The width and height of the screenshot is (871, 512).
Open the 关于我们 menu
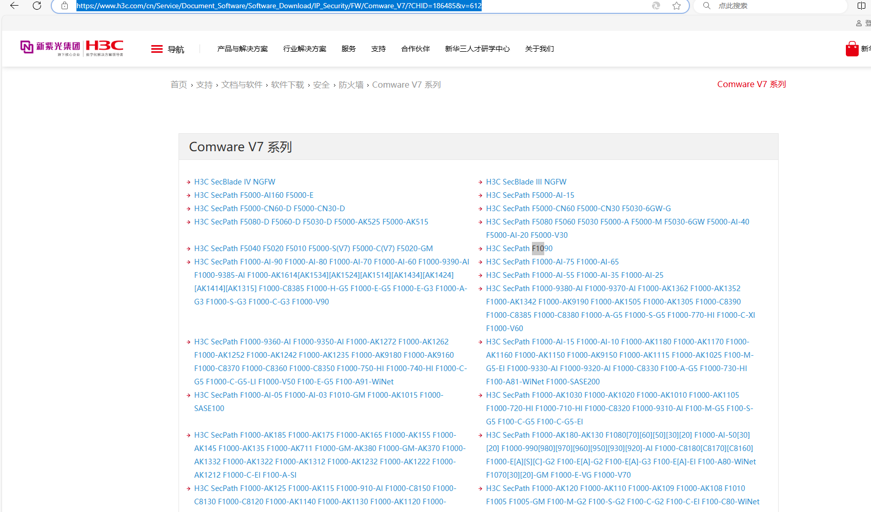(540, 49)
